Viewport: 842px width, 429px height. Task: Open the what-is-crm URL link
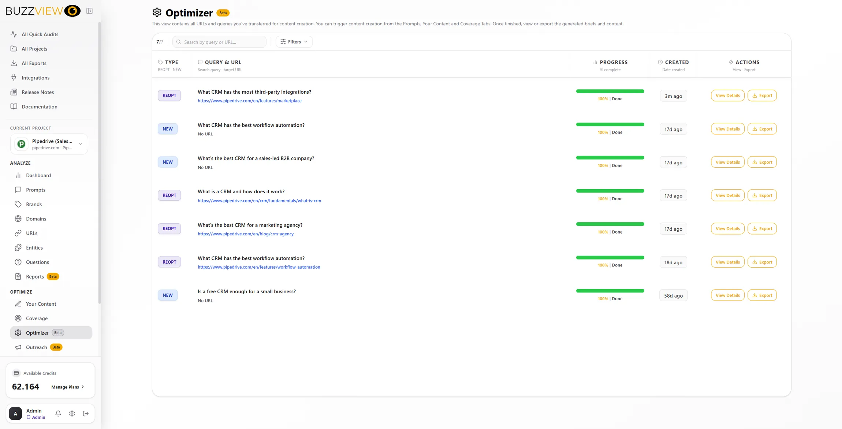[x=259, y=201]
